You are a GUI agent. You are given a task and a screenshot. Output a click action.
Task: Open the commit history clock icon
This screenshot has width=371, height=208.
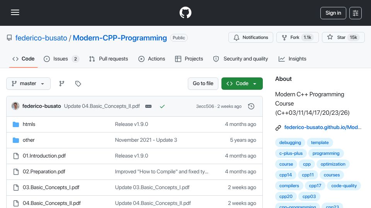click(251, 106)
